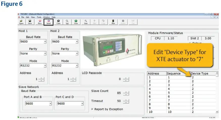The height and width of the screenshot is (120, 221).
Task: Select the Sequence cell showing 7
Action: point(178,100)
